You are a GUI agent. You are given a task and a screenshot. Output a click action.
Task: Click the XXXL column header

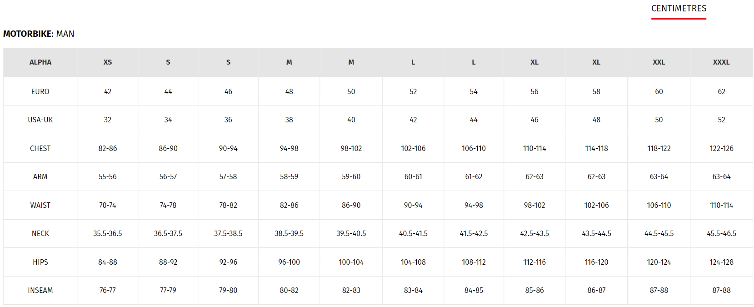[721, 62]
